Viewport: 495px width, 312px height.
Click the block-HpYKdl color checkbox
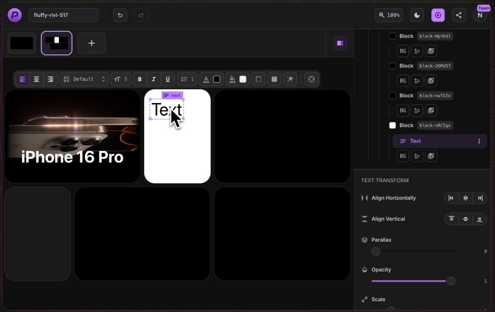coord(392,36)
